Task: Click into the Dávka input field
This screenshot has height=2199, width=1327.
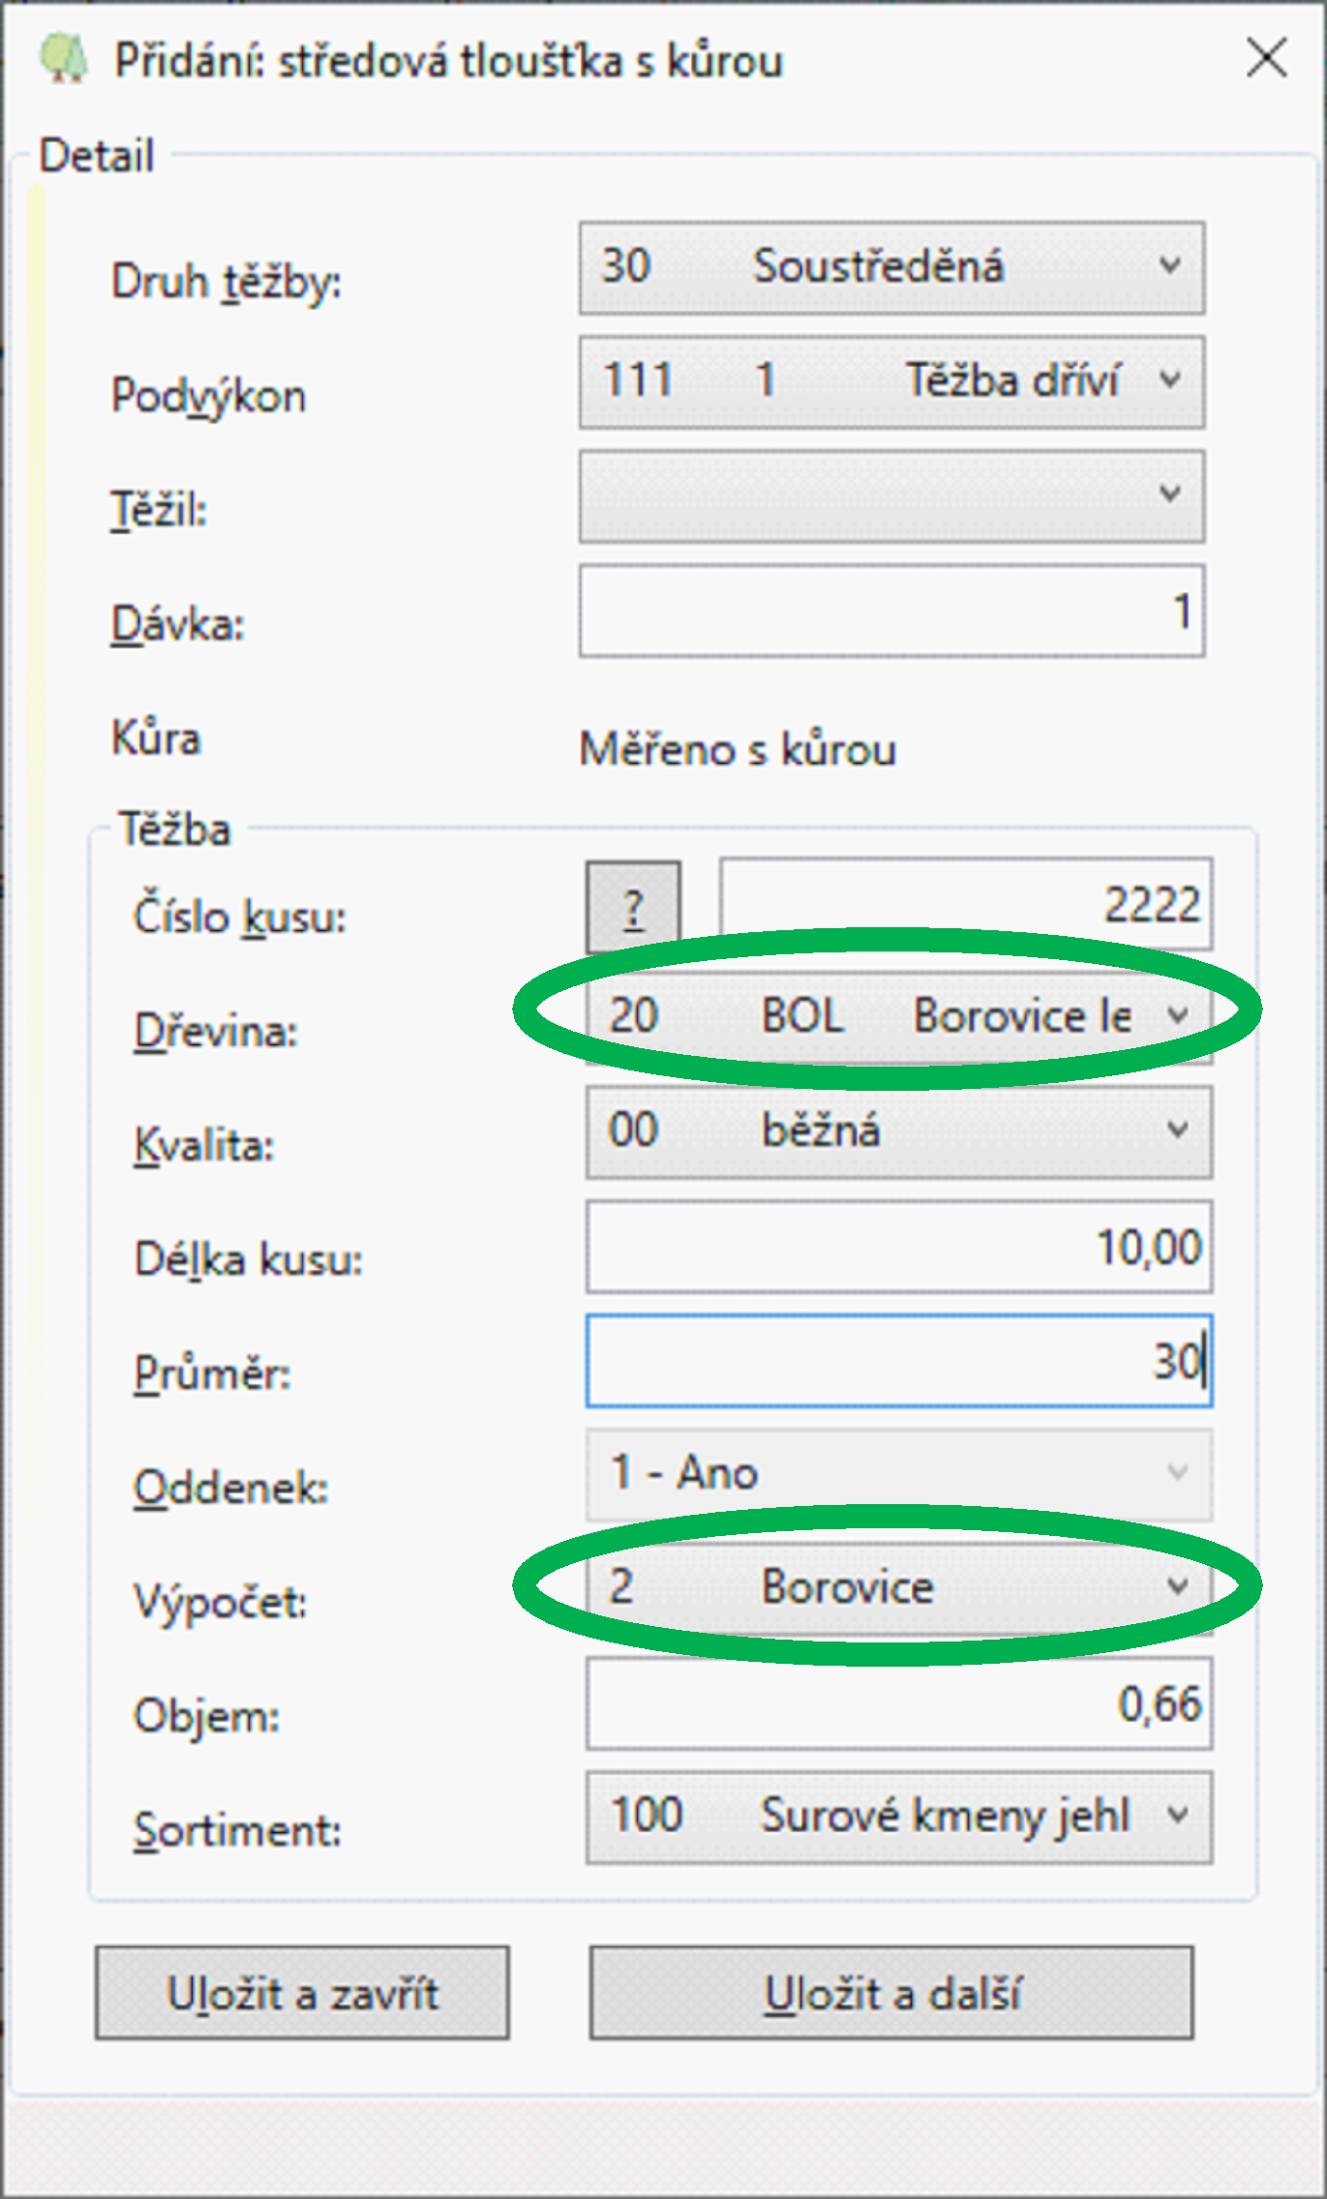Action: 891,612
